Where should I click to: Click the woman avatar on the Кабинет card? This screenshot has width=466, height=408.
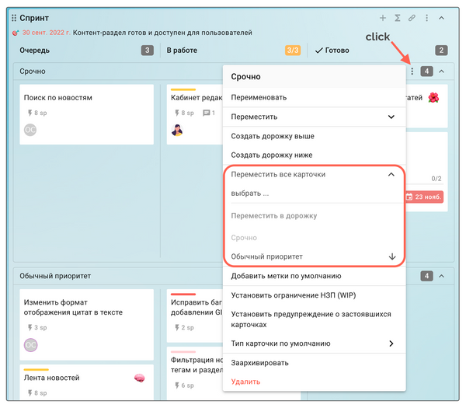pyautogui.click(x=177, y=130)
